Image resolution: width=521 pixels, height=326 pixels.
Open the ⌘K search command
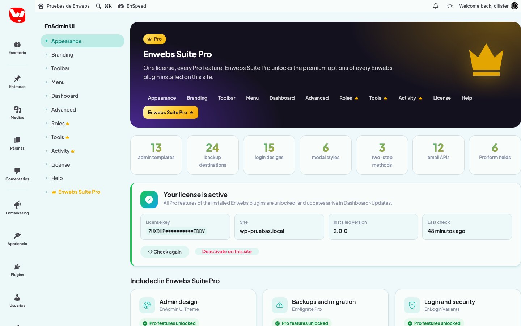click(x=104, y=6)
